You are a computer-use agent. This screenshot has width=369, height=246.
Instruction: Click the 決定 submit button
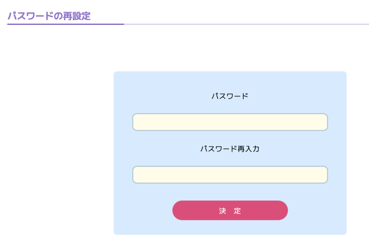click(230, 210)
